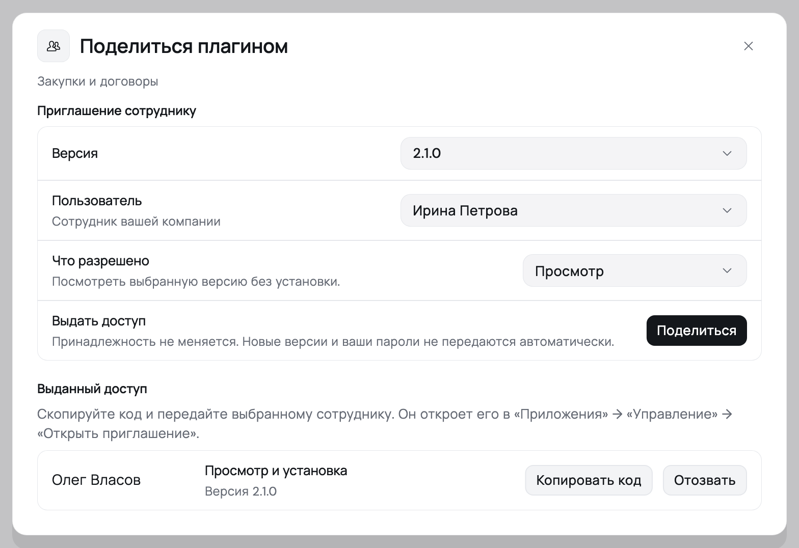
Task: Click the Что разрешено label
Action: 100,261
